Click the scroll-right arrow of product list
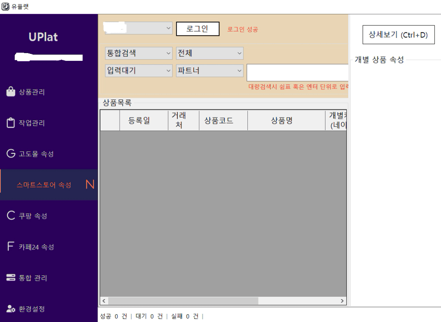 342,301
